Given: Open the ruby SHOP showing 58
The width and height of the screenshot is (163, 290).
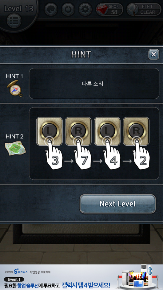Looking at the screenshot, I should pos(109,10).
